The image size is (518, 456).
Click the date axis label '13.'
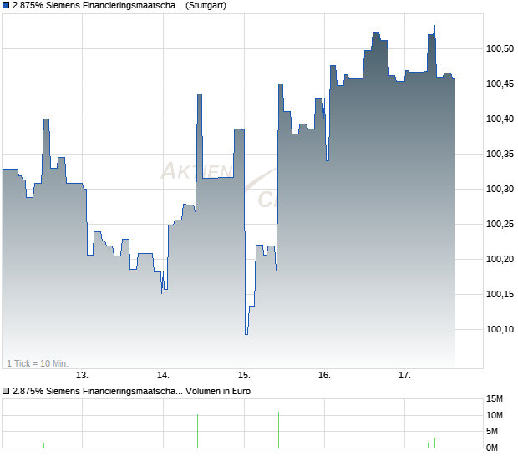click(82, 376)
